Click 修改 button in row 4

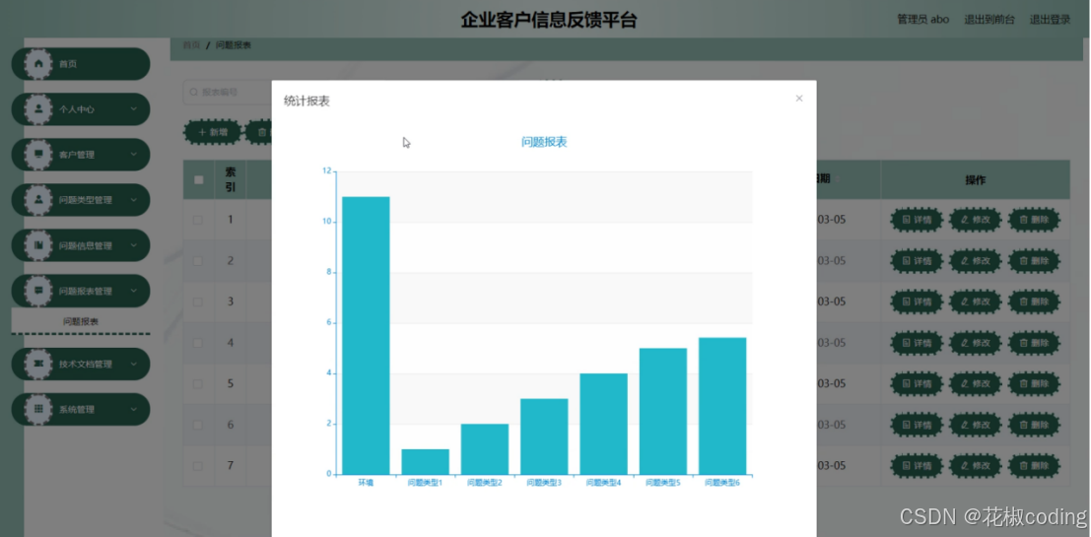(975, 343)
